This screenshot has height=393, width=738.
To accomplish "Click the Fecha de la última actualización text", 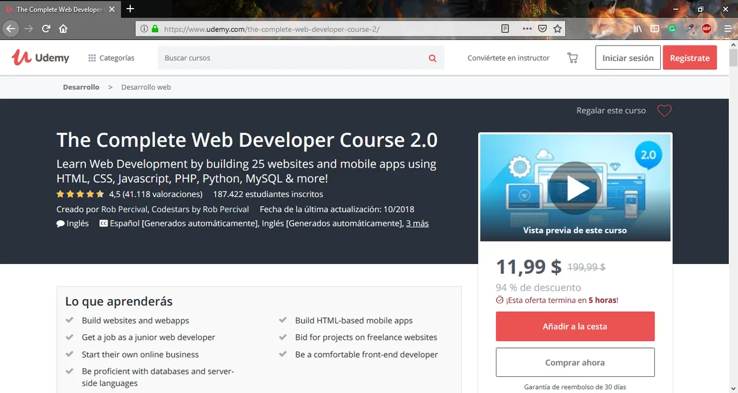I will [337, 209].
